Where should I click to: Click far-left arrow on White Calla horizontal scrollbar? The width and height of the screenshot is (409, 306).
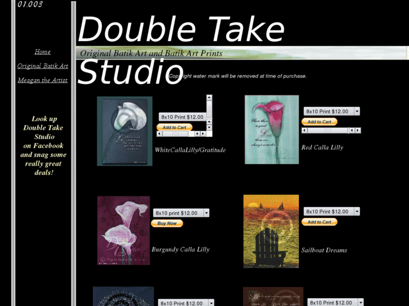pos(159,134)
